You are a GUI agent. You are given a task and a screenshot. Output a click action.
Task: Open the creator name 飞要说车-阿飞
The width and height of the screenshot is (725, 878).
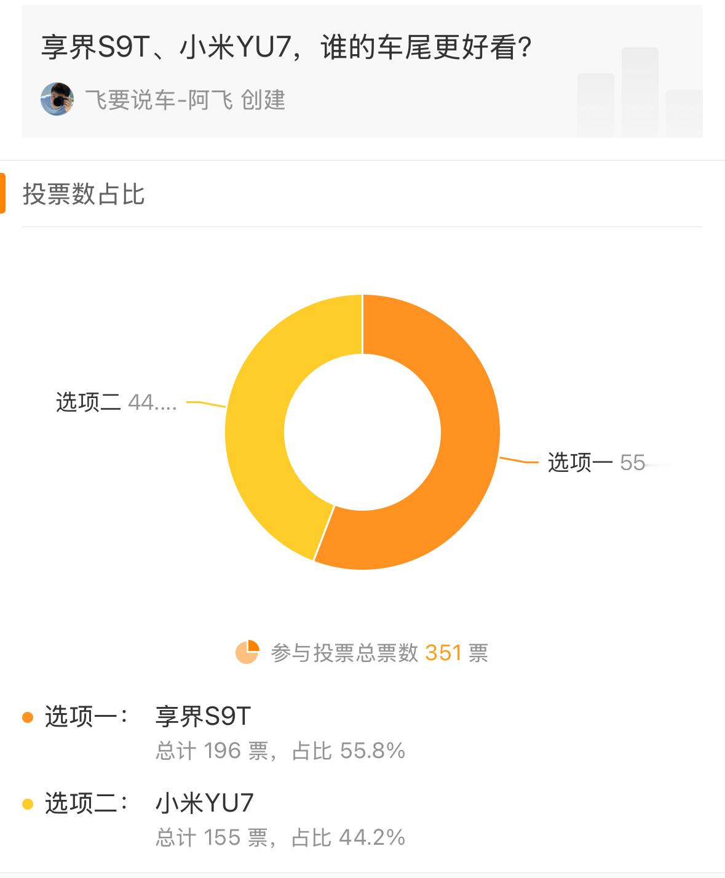[159, 100]
